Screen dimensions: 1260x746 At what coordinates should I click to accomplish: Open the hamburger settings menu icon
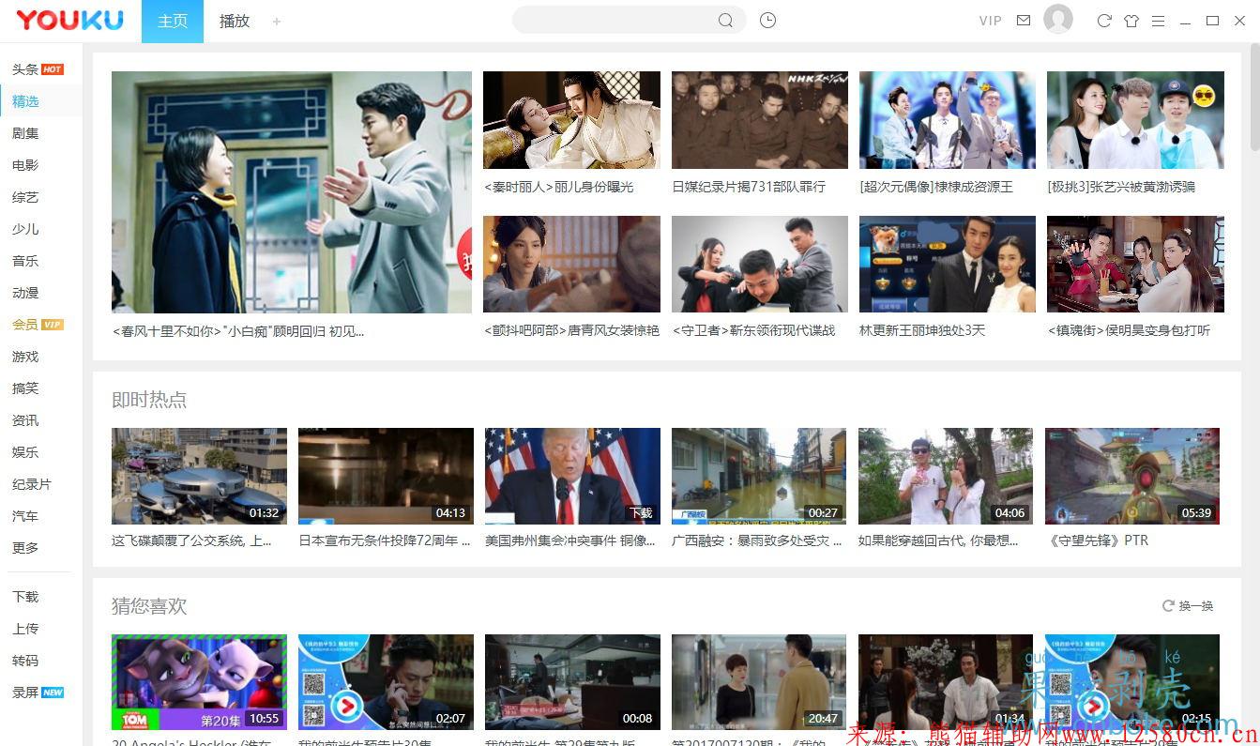(1158, 20)
